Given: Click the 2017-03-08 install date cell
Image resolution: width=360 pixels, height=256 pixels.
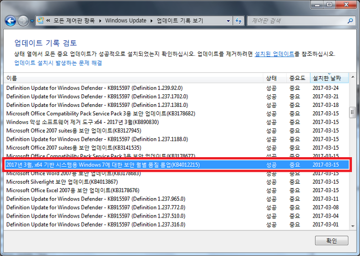Looking at the screenshot, I should click(325, 208).
